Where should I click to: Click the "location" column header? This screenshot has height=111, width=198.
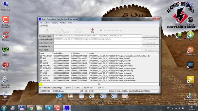(123, 53)
